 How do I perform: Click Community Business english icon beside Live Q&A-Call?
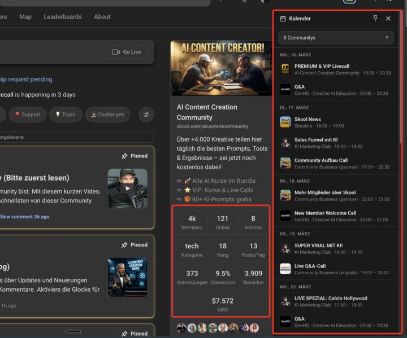click(x=285, y=269)
